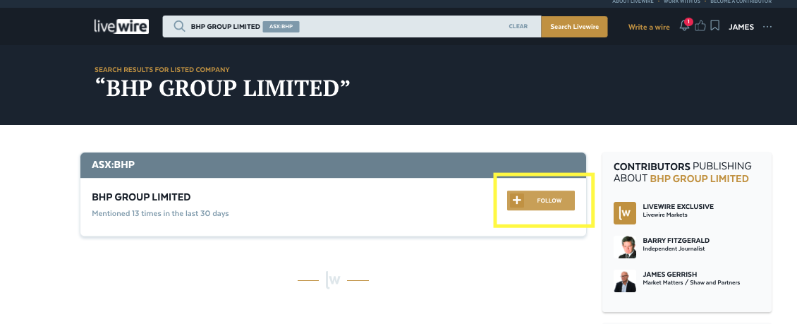797x324 pixels.
Task: Open the Become a Contributor link
Action: tap(741, 2)
